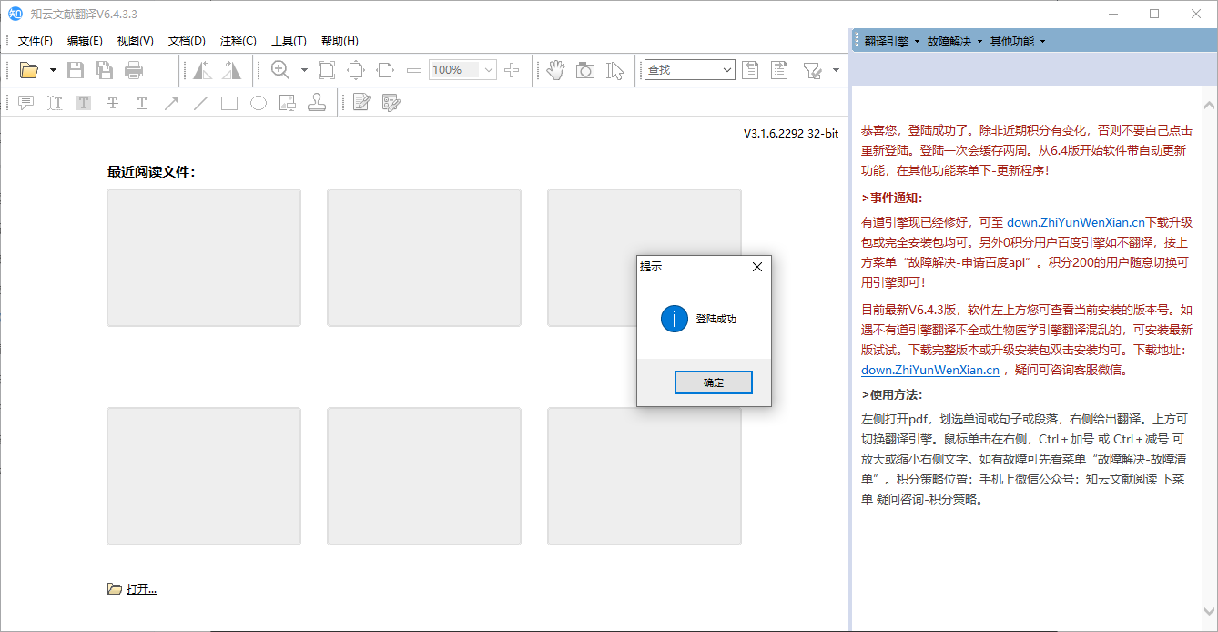Click the find previous result icon
The width and height of the screenshot is (1218, 632).
(750, 70)
